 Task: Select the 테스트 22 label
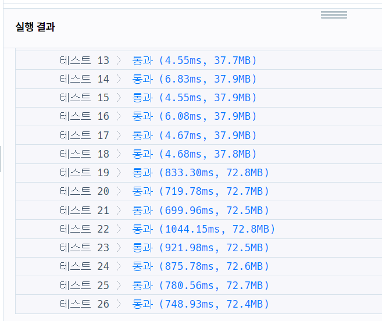tap(84, 229)
